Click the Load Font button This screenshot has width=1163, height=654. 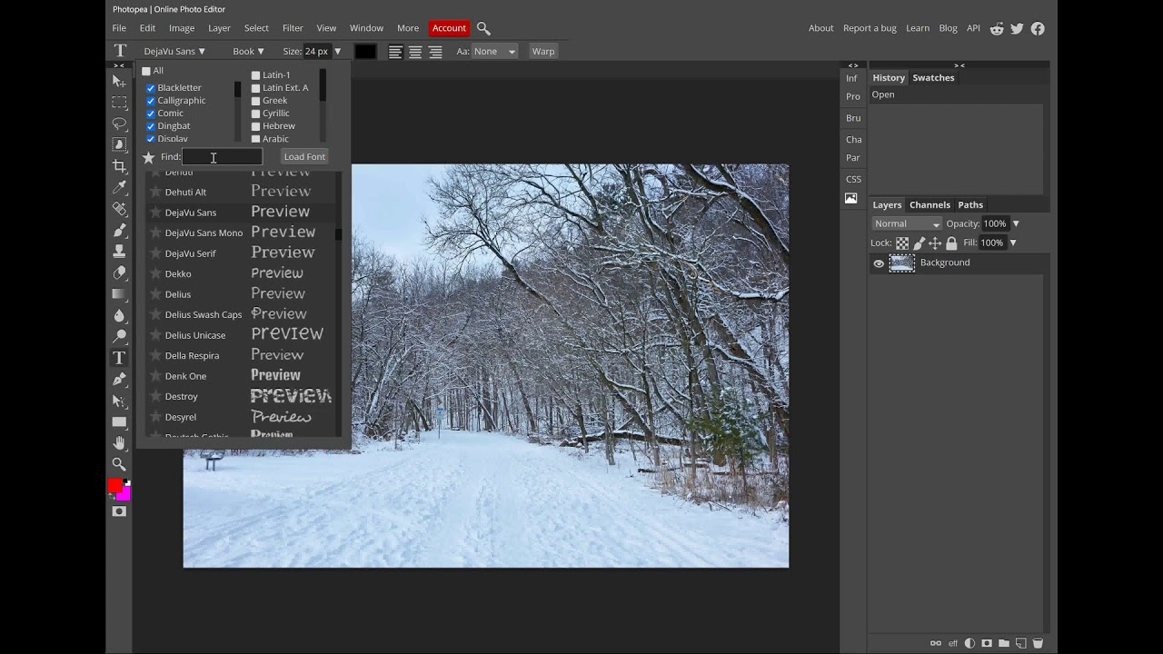coord(304,157)
